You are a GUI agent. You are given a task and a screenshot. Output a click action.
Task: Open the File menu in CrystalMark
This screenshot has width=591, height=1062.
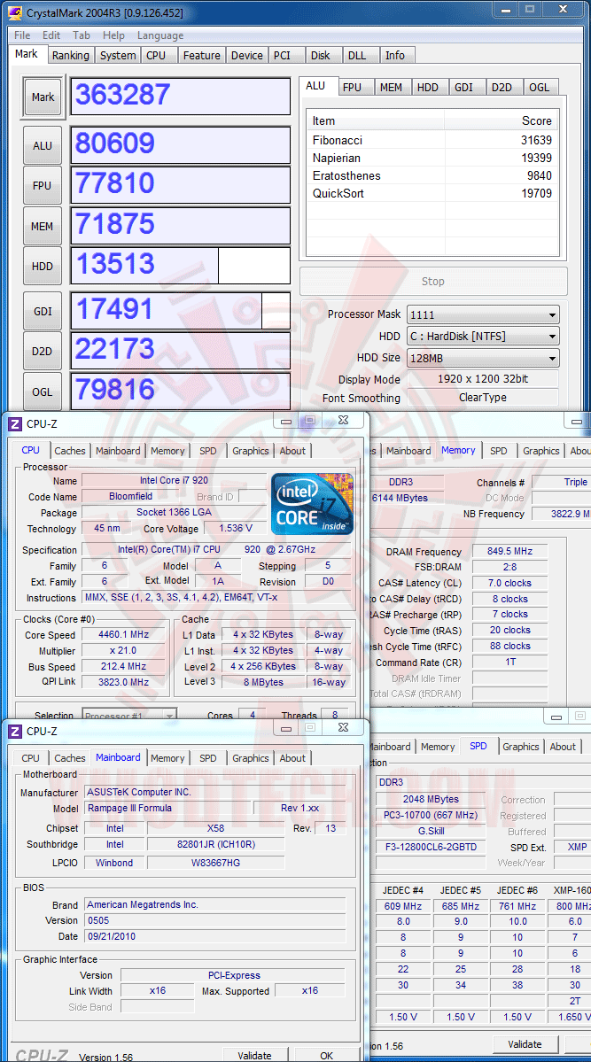click(x=21, y=35)
